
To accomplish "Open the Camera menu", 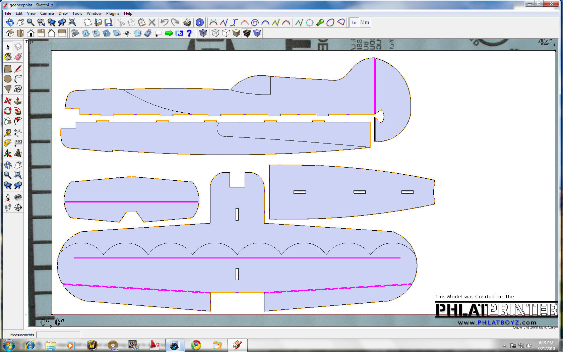I will (x=47, y=13).
